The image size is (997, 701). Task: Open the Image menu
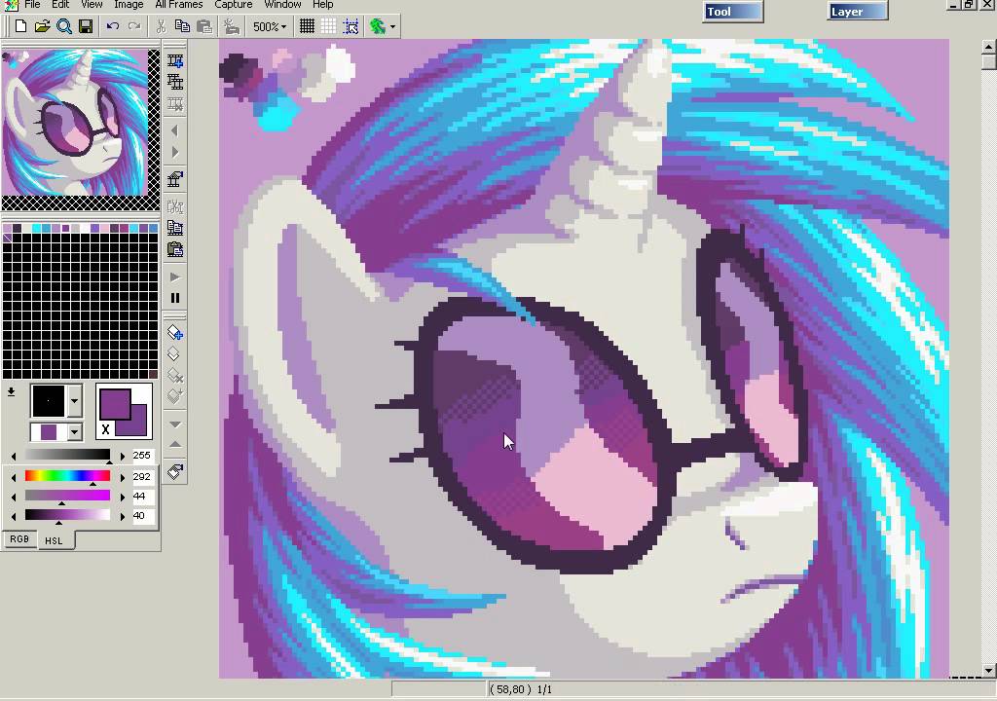[129, 5]
